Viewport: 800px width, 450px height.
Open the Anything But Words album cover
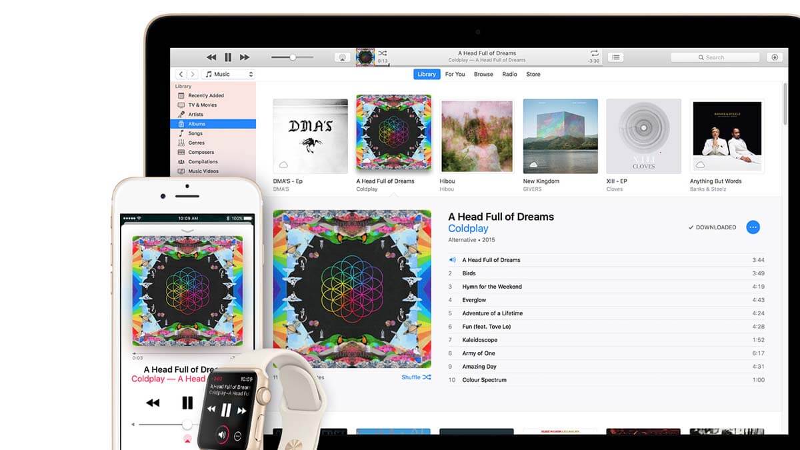click(x=727, y=136)
